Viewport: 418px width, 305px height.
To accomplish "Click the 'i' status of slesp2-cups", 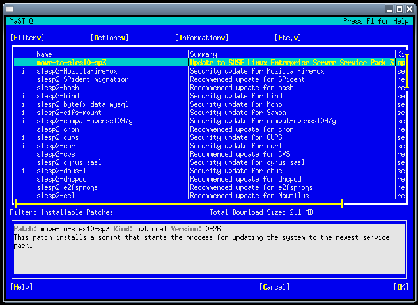I will tap(23, 137).
